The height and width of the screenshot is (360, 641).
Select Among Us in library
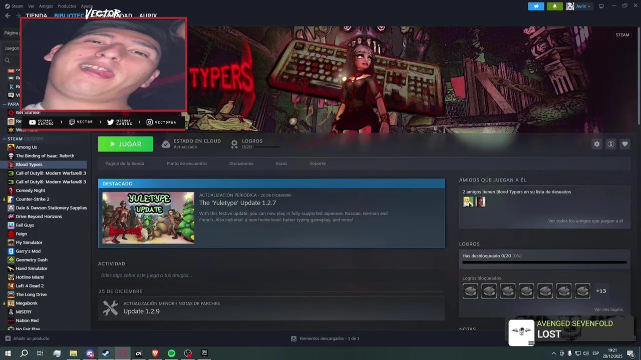[27, 147]
